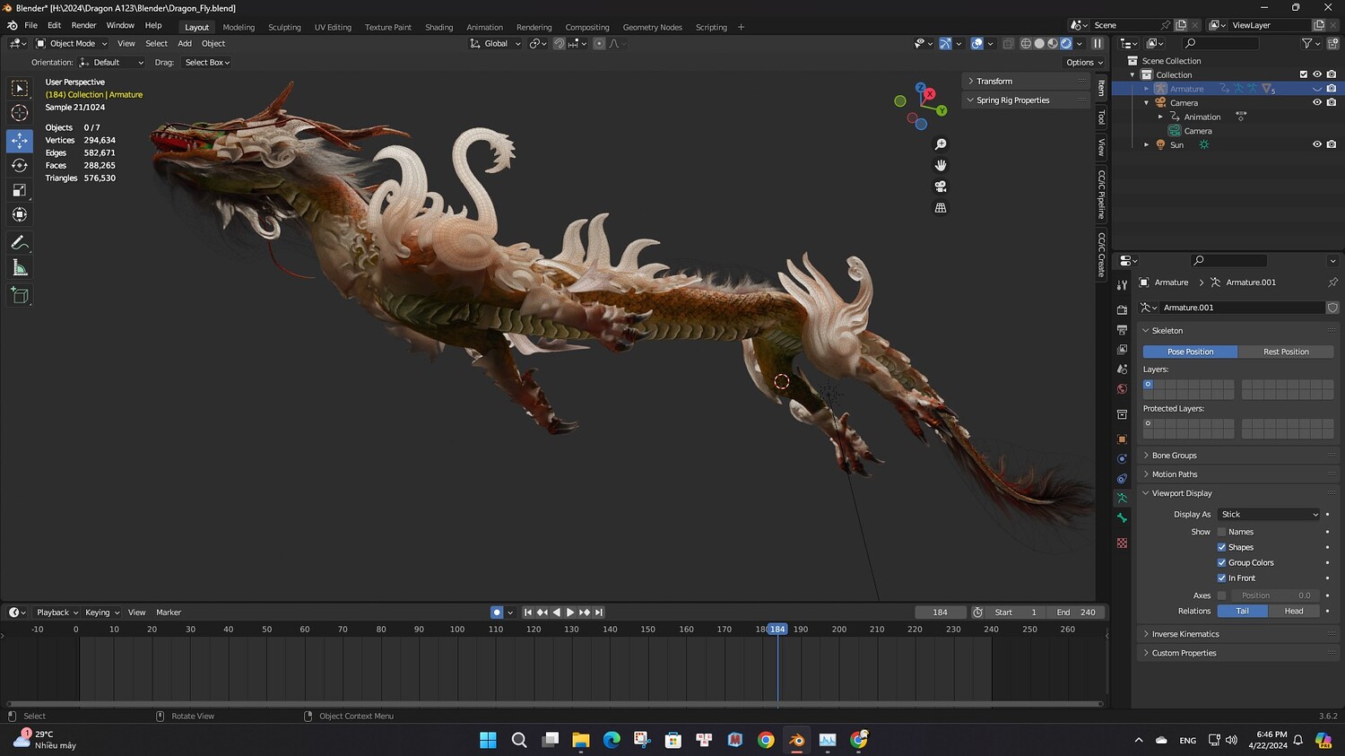
Task: Open Object Data armature properties tab
Action: point(1122,498)
